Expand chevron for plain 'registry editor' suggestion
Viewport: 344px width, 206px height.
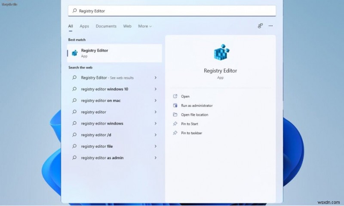(x=155, y=112)
